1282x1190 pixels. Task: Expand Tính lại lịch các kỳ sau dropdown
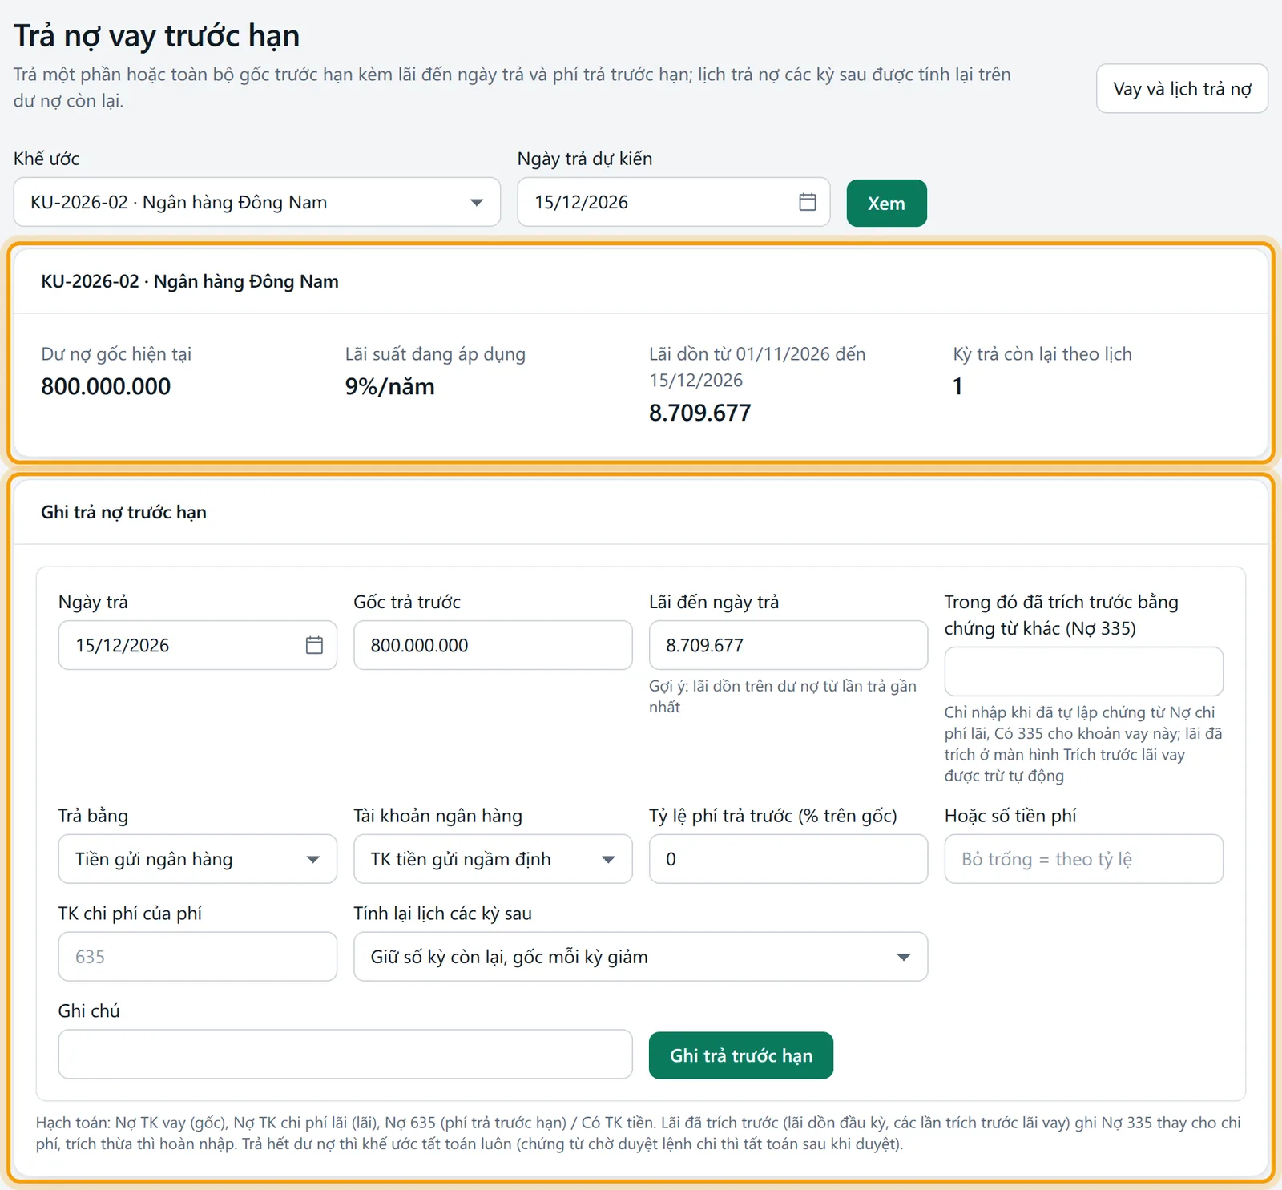pos(641,957)
